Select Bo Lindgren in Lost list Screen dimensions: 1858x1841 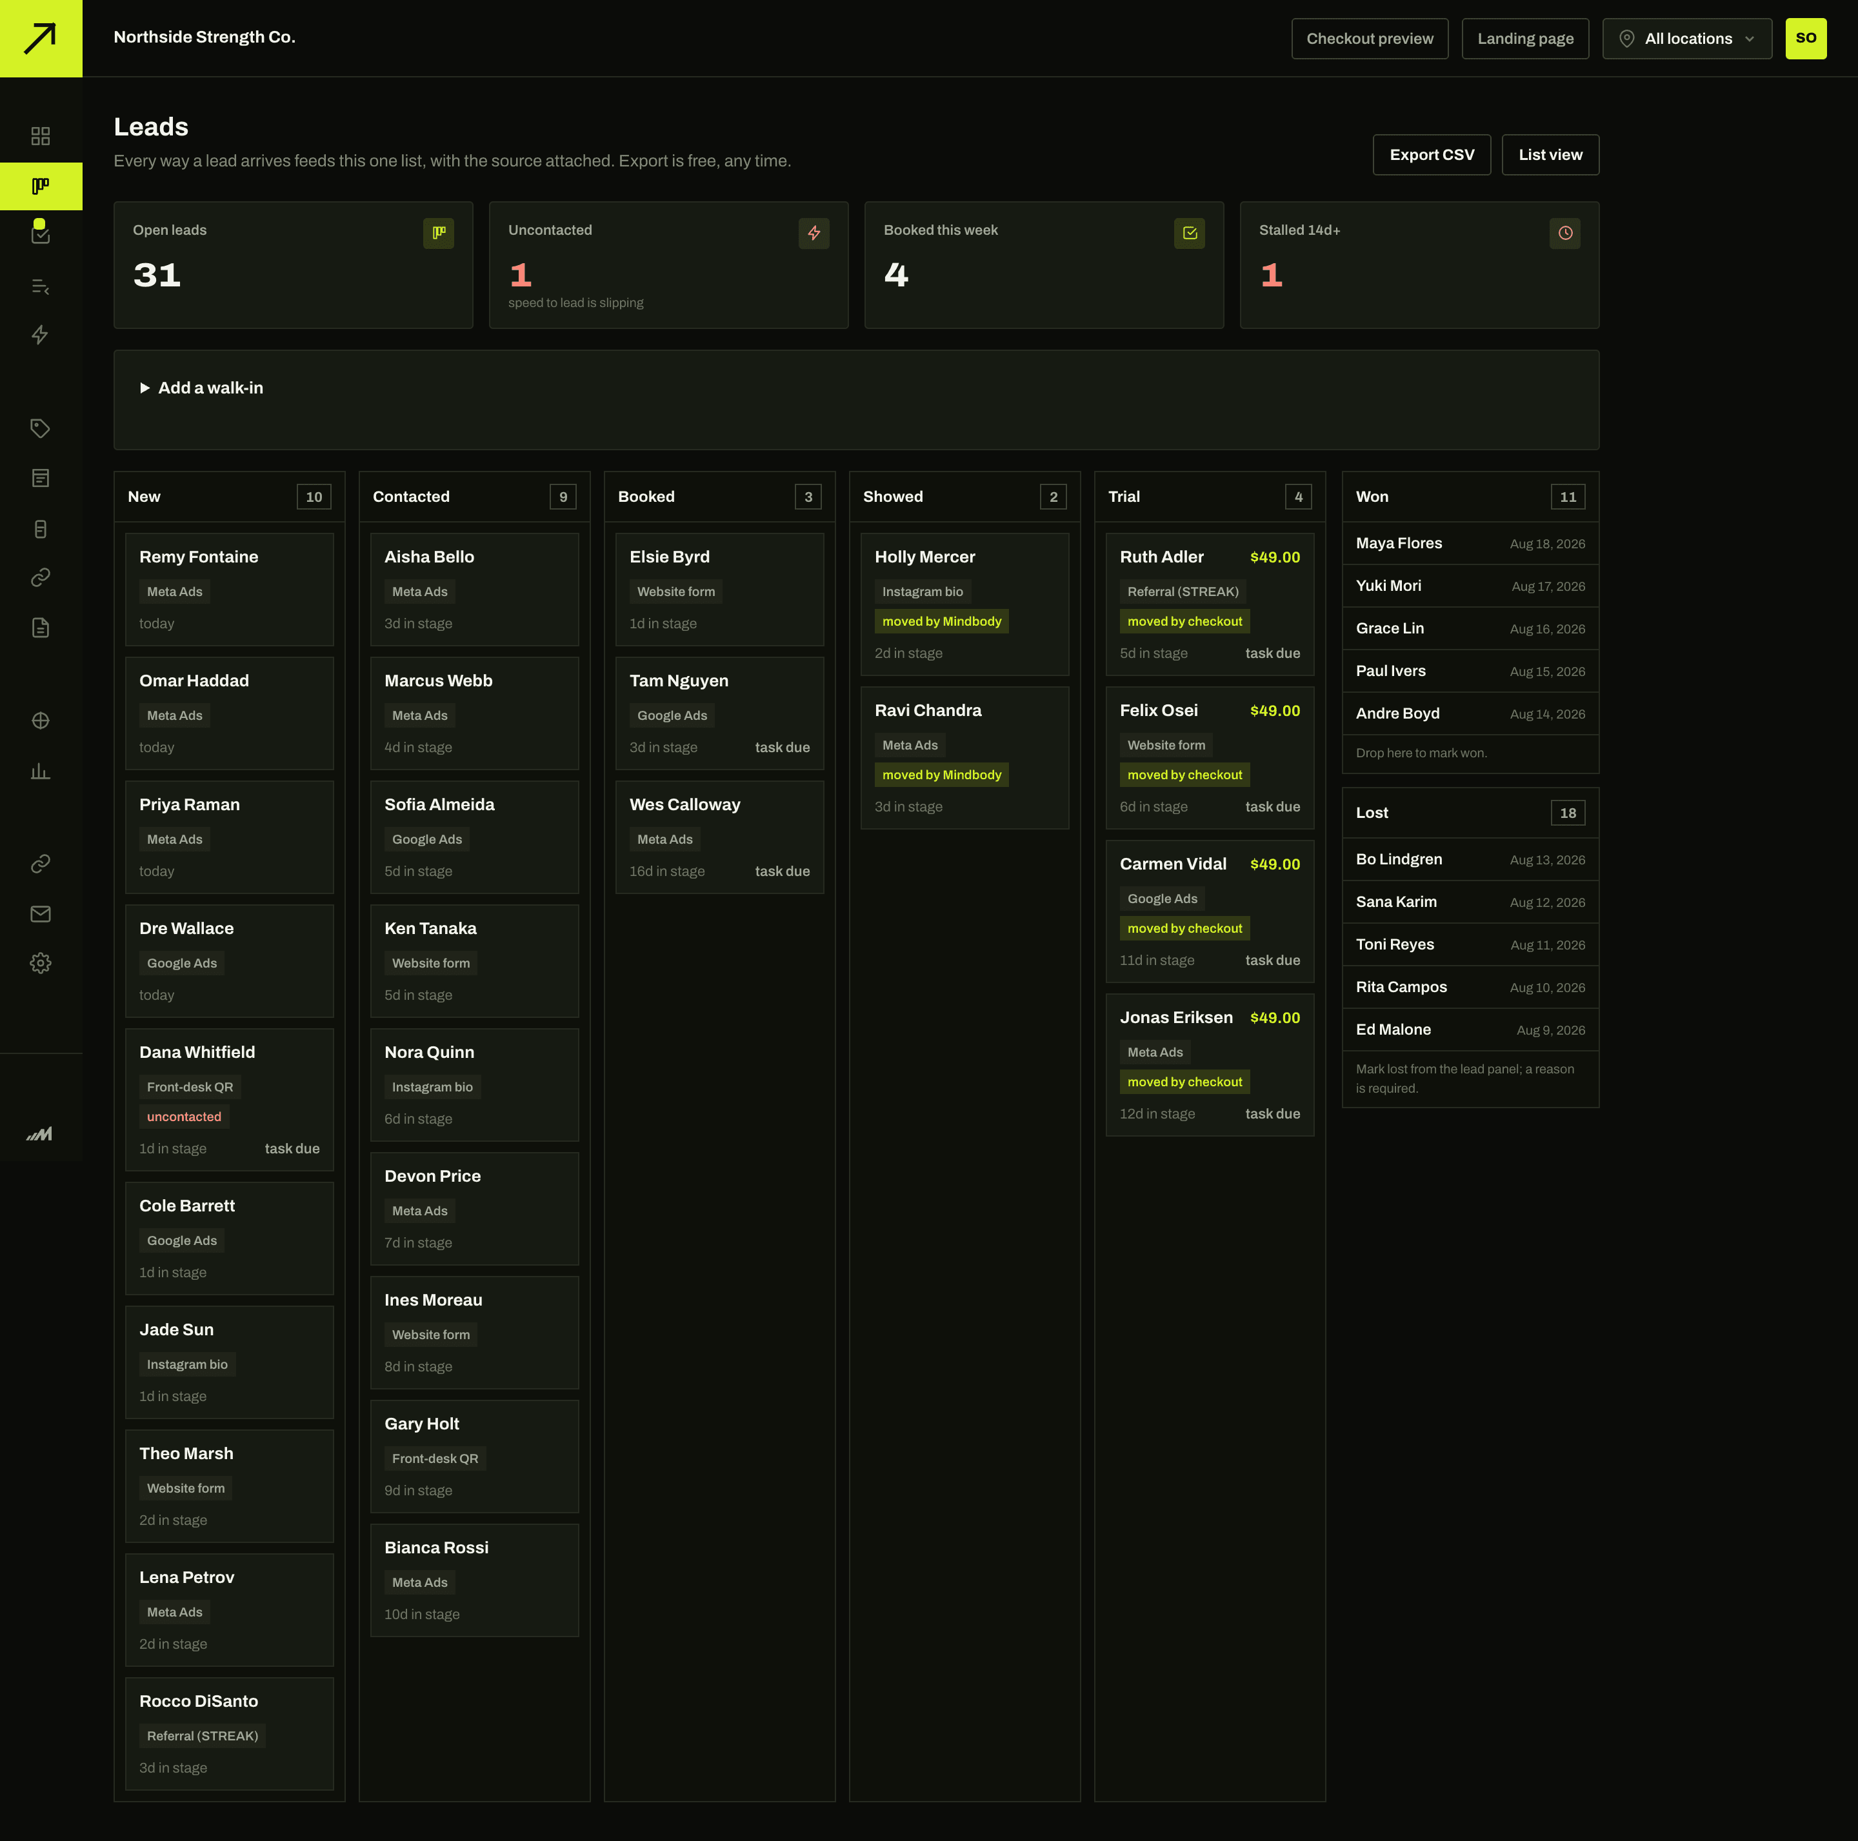pos(1470,859)
